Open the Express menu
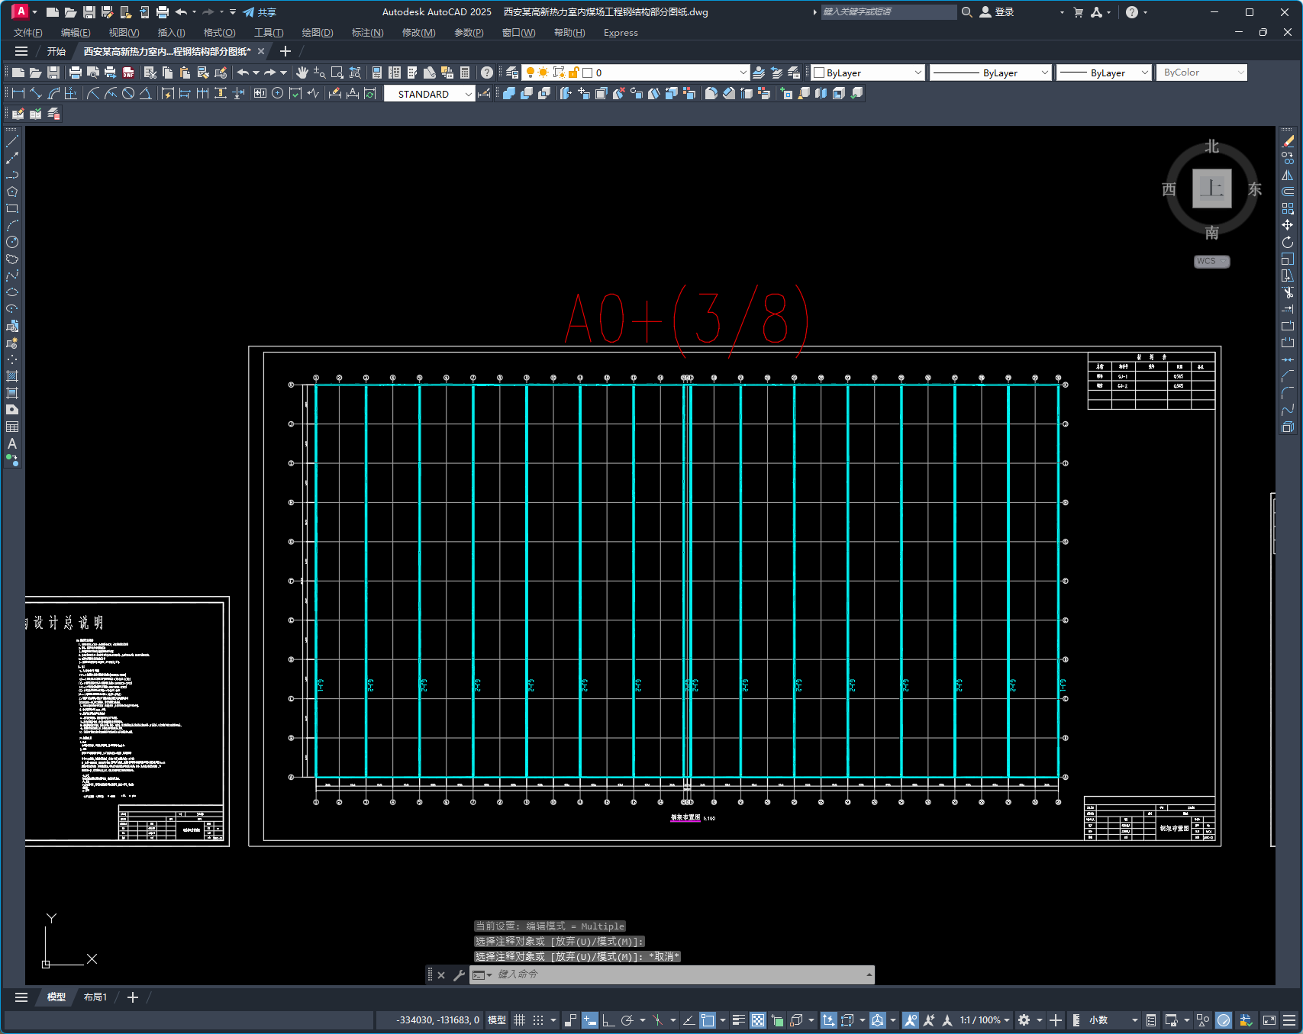The height and width of the screenshot is (1034, 1303). [x=621, y=33]
